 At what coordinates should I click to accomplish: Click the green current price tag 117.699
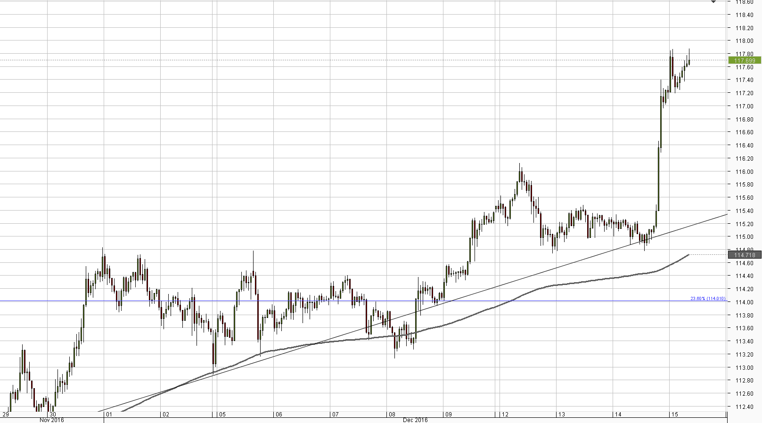click(745, 60)
